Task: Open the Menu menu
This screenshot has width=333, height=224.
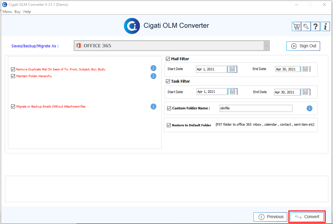Action: coord(7,12)
